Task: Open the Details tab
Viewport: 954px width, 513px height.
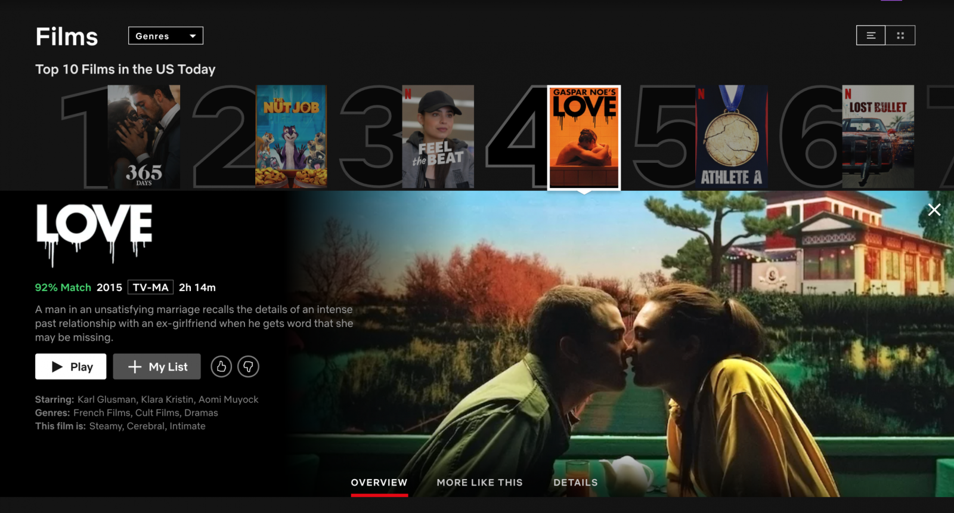Action: 575,483
